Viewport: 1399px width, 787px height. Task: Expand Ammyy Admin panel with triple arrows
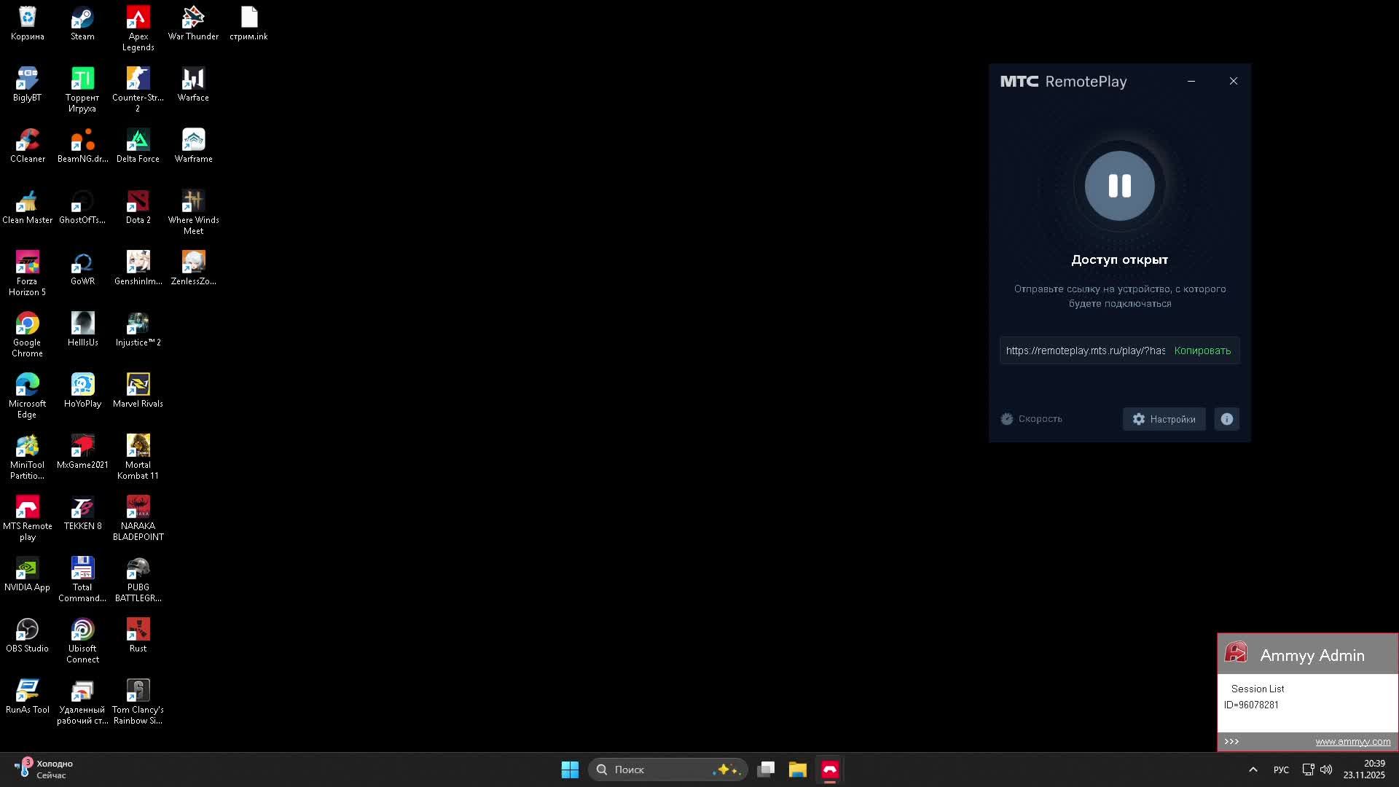point(1231,742)
